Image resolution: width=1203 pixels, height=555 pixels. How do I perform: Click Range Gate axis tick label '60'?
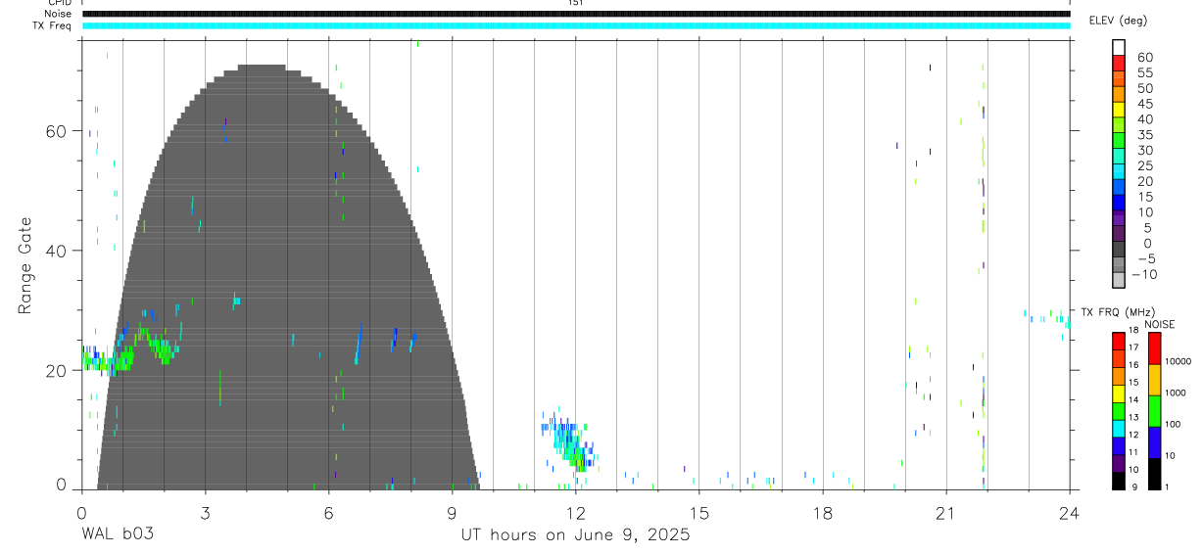(57, 131)
